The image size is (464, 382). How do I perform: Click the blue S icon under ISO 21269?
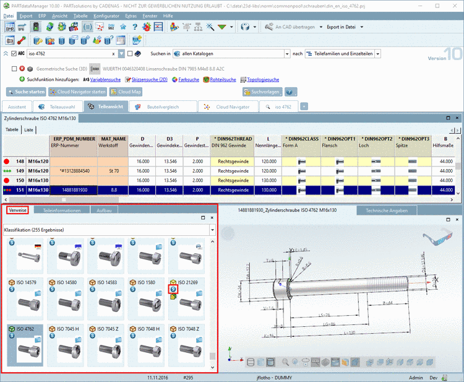(174, 289)
